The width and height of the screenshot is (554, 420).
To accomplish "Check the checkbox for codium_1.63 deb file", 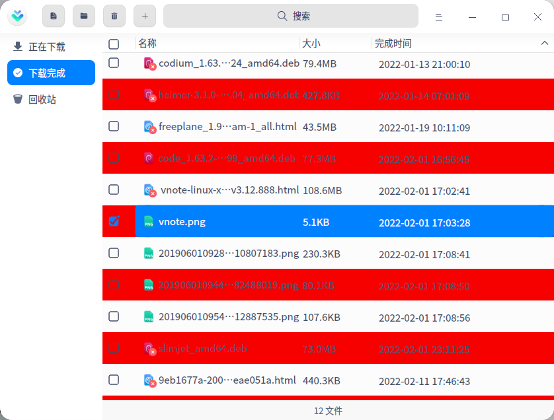I will (114, 63).
